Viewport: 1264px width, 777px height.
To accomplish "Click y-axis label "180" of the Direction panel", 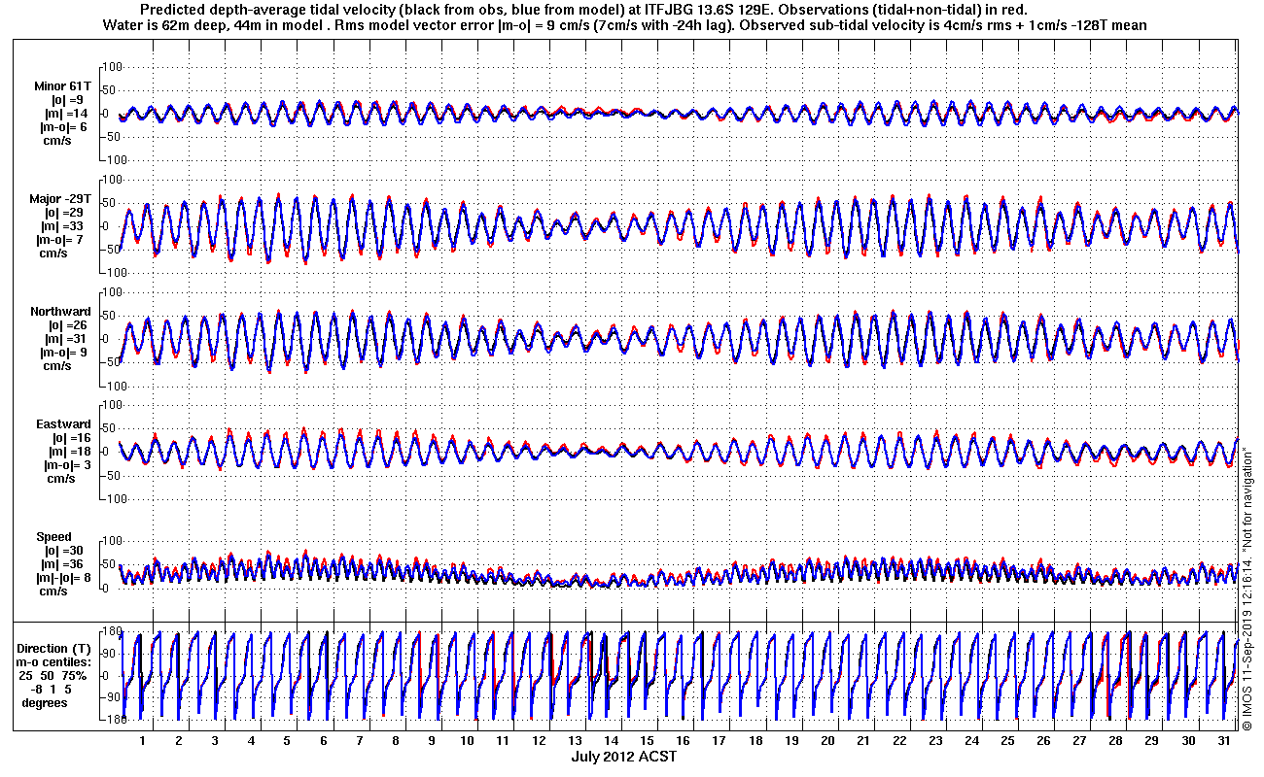I will coord(112,632).
